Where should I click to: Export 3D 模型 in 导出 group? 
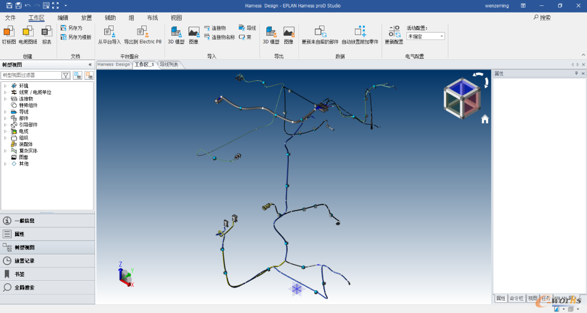pos(271,35)
